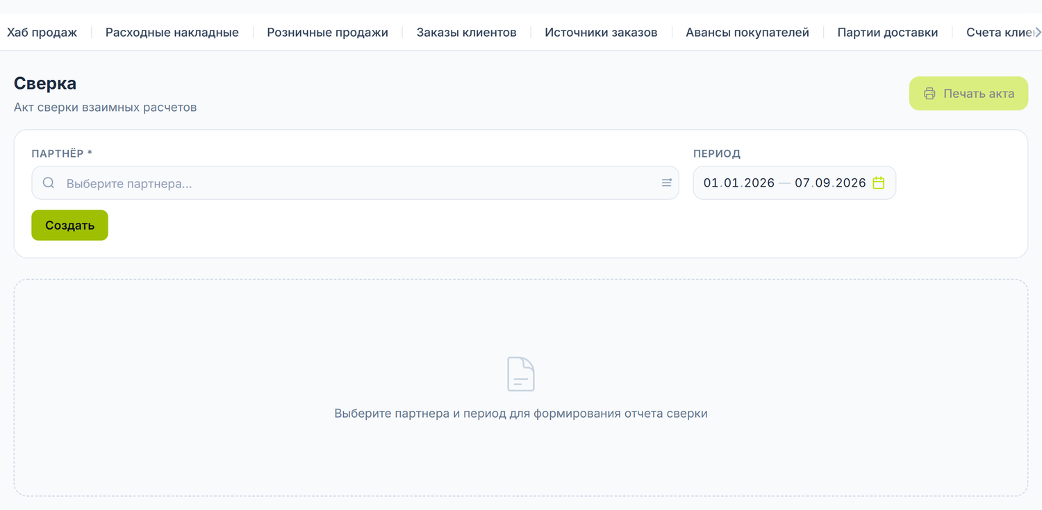The height and width of the screenshot is (510, 1042).
Task: Select 'Источники заказов' tab
Action: (601, 33)
